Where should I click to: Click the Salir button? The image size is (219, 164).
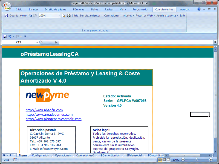click(x=182, y=16)
